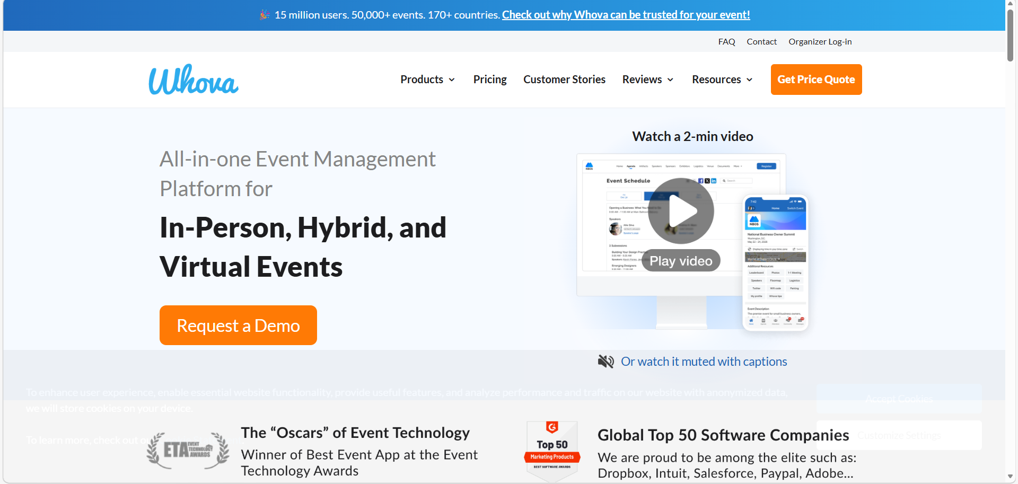
Task: Click the ETA Event Technology Awards badge
Action: tap(188, 451)
